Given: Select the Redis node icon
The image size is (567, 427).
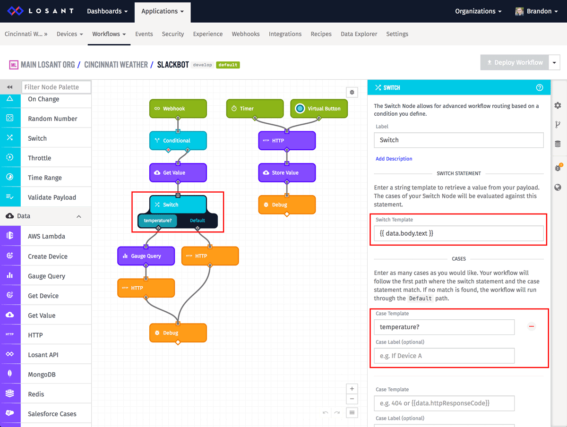Looking at the screenshot, I should tap(10, 393).
